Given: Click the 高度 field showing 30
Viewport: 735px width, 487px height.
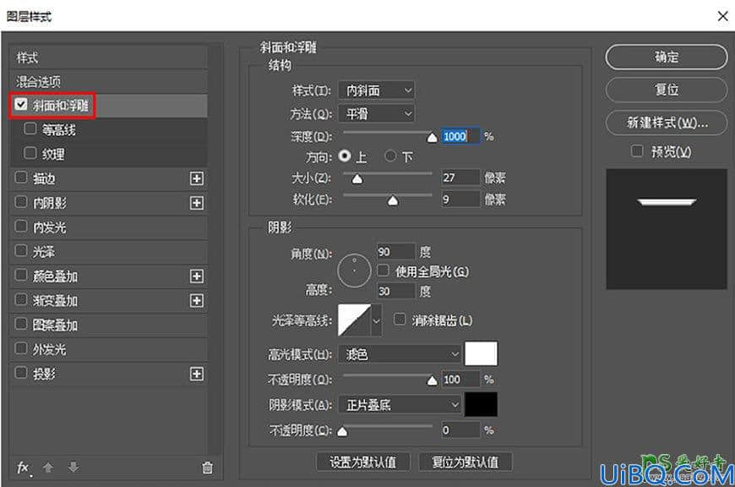Looking at the screenshot, I should [x=395, y=291].
